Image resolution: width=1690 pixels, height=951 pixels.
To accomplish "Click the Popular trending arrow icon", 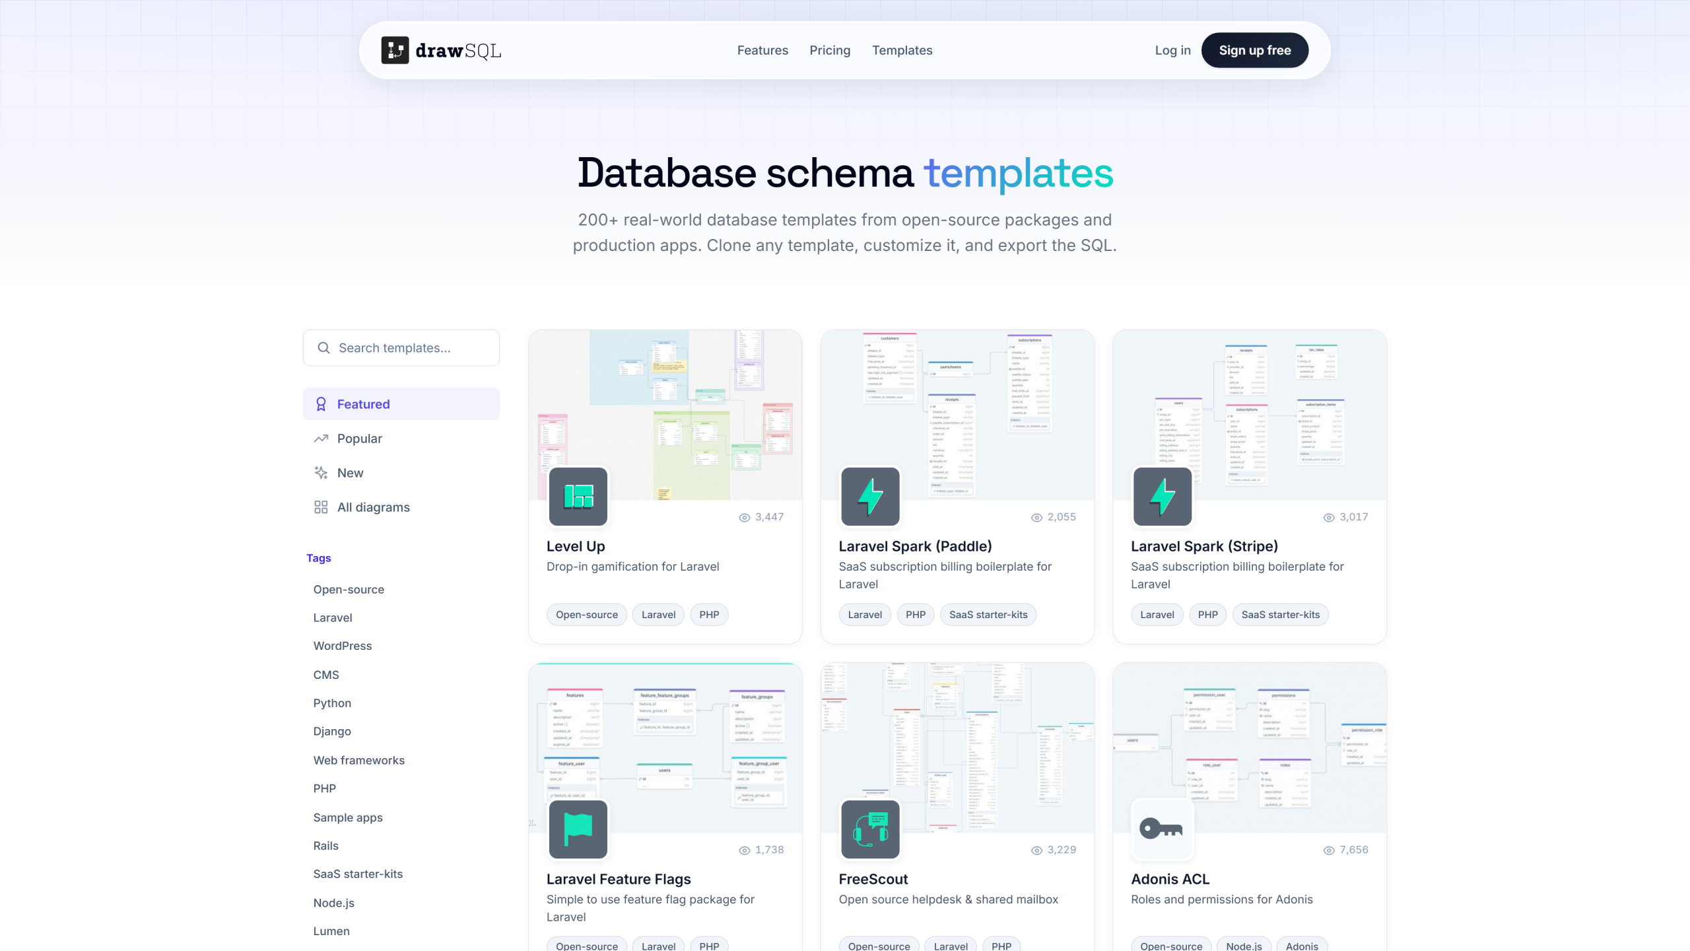I will (x=321, y=439).
